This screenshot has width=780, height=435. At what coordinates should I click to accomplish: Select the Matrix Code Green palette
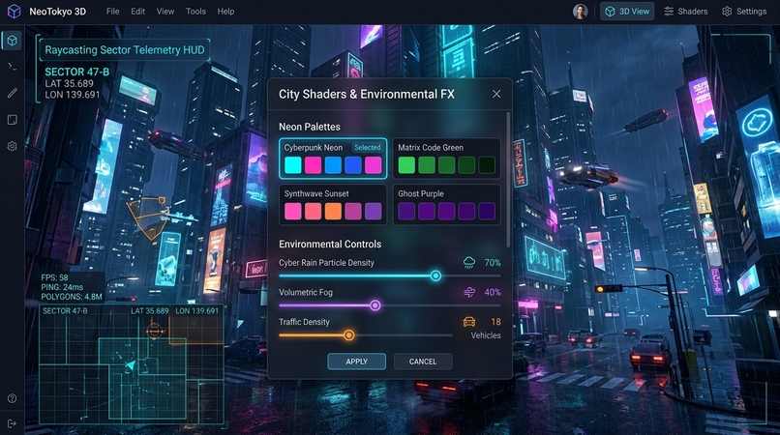tap(447, 159)
